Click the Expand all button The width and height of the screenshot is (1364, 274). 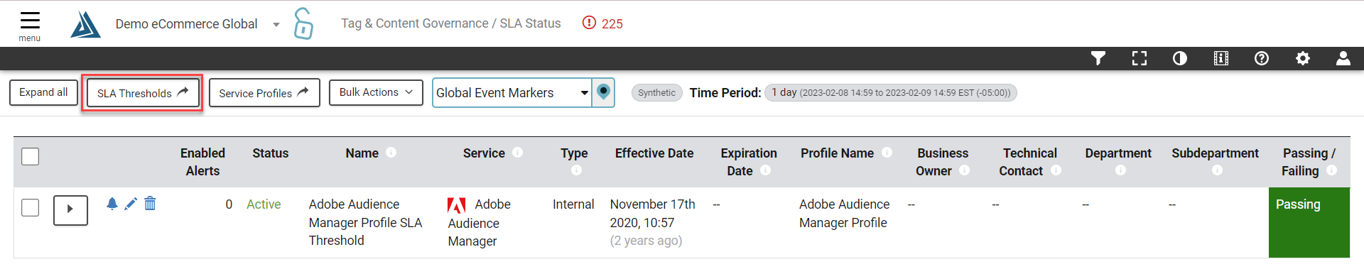coord(43,92)
